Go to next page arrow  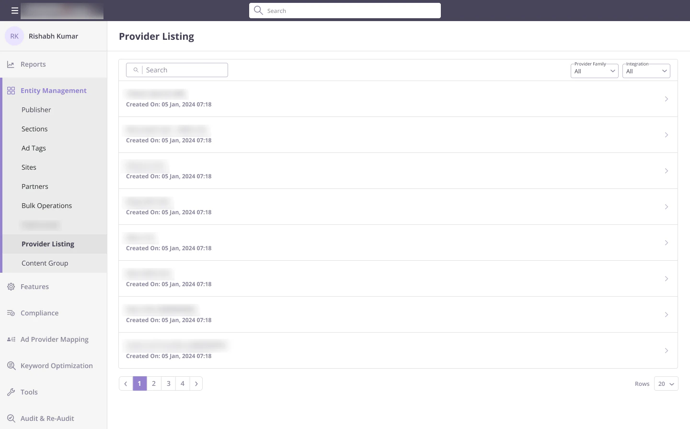click(196, 383)
